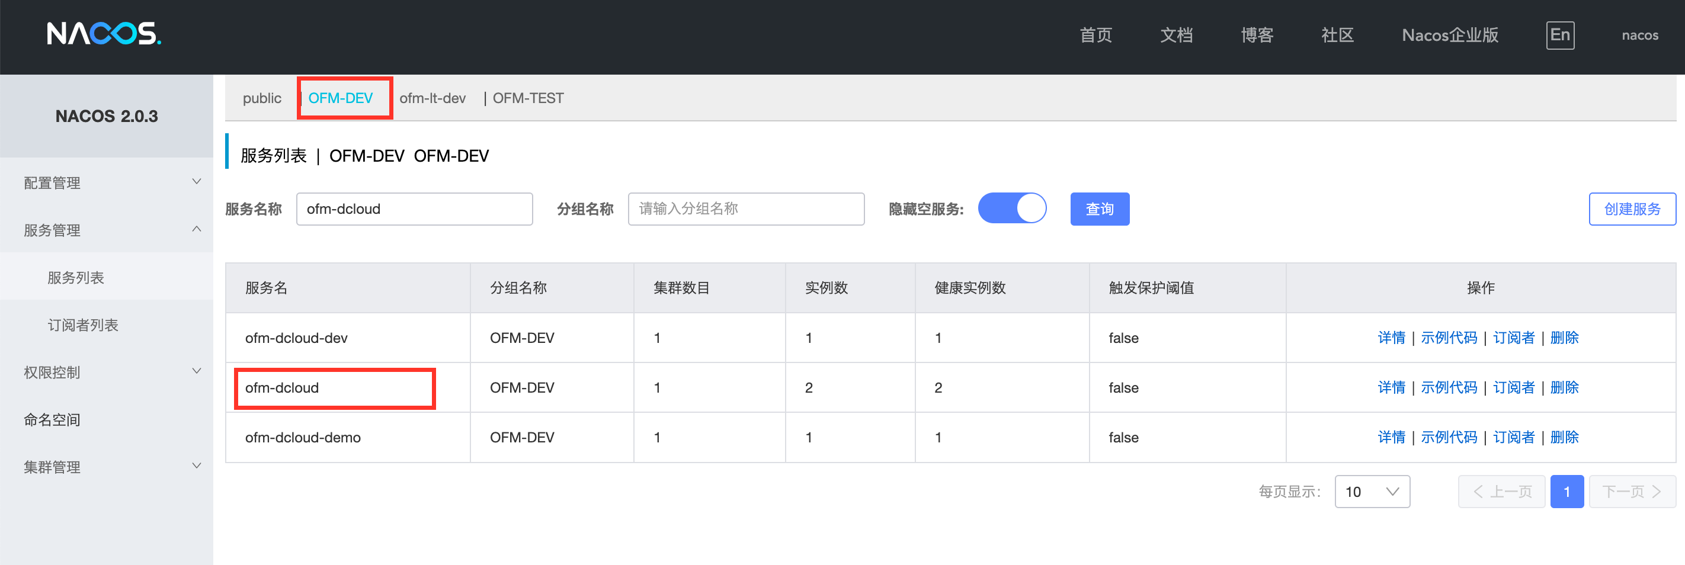Open 命名空间 in the sidebar

click(x=107, y=419)
